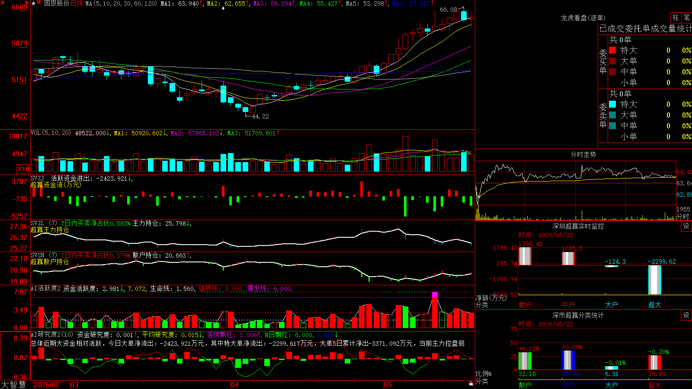This screenshot has height=389, width=692.
Task: Select the AI研究度2(10) indicator title
Action: click(x=52, y=335)
